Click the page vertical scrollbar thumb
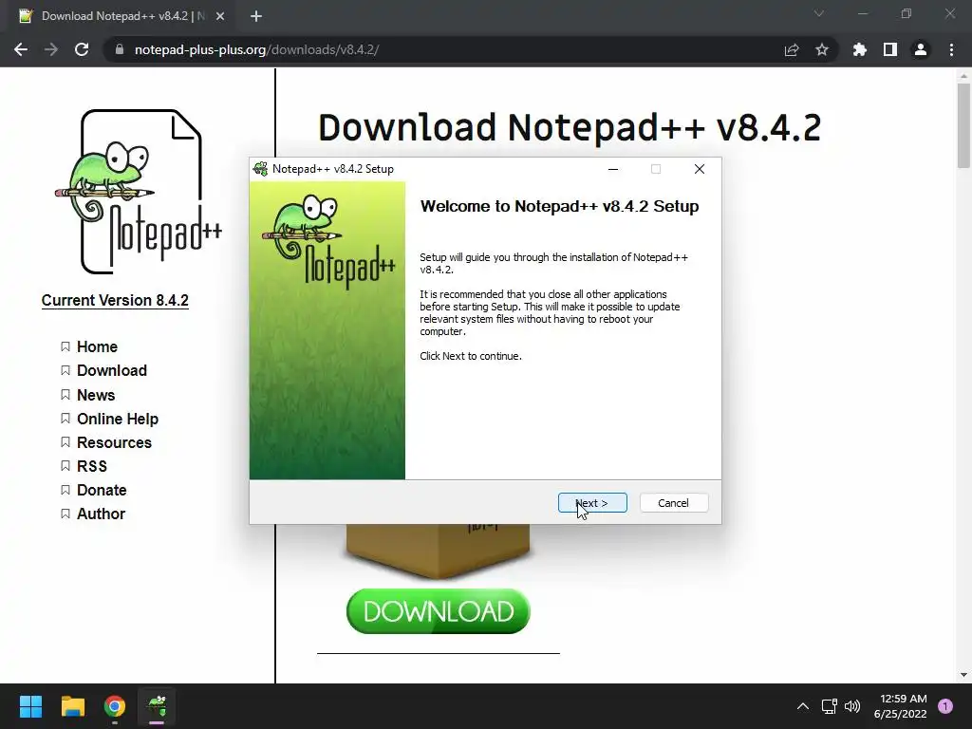The width and height of the screenshot is (972, 729). point(963,125)
